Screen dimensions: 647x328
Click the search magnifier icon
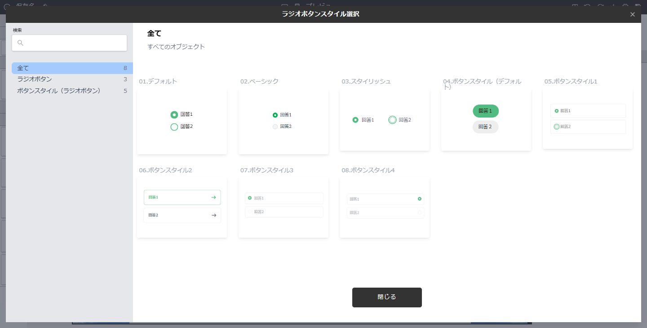point(20,43)
